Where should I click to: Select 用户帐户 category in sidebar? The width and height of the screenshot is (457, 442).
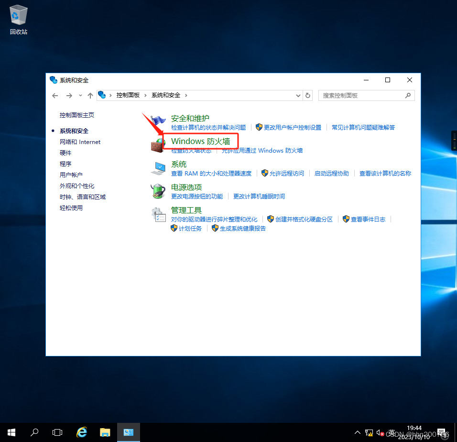(71, 175)
